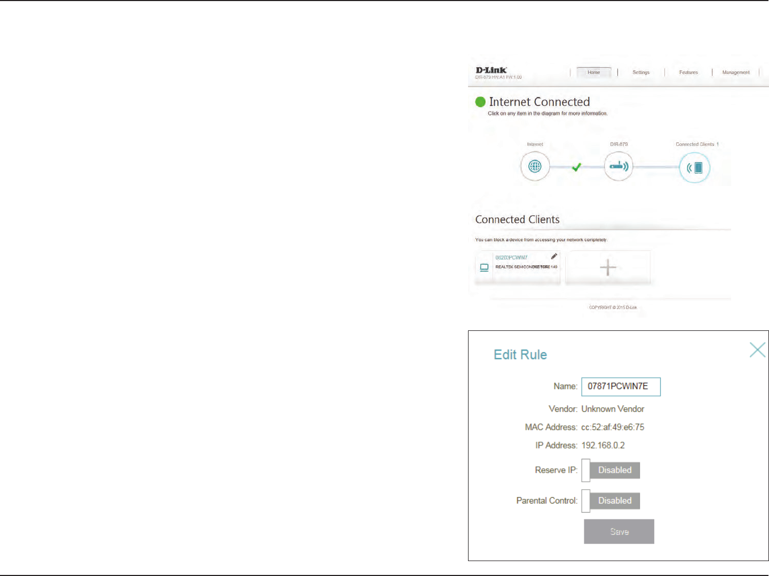Click the pencil edit icon on client card
The width and height of the screenshot is (769, 576).
[554, 256]
